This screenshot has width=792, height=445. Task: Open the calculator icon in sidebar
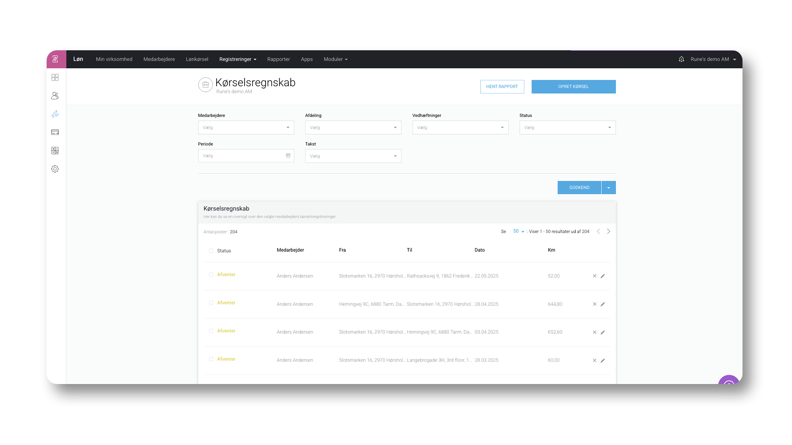click(x=55, y=151)
